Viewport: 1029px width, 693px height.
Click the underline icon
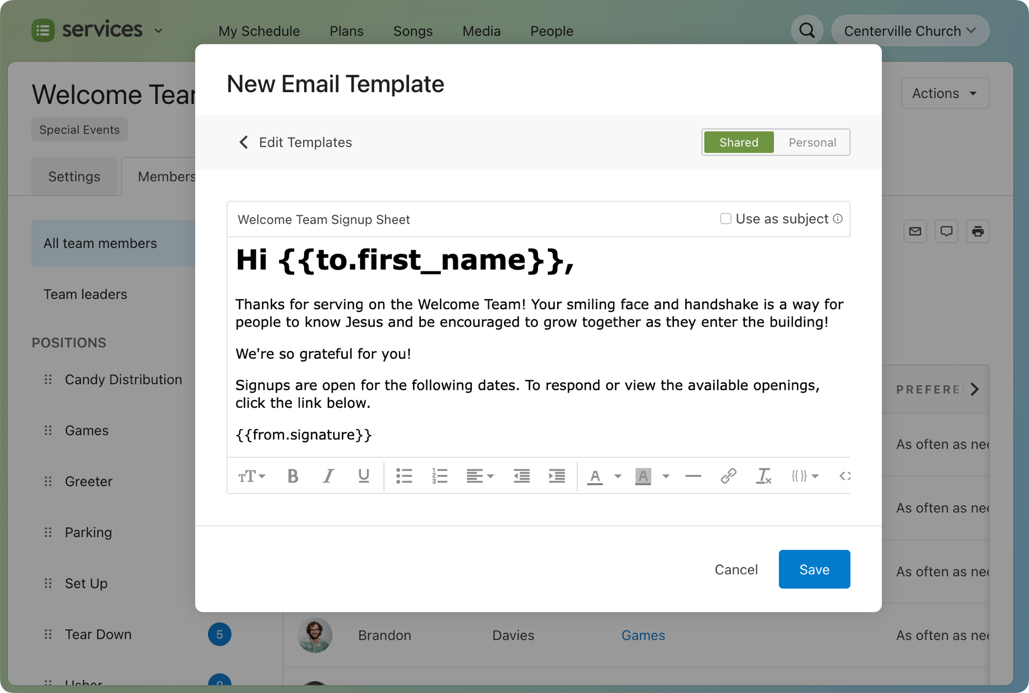point(363,476)
